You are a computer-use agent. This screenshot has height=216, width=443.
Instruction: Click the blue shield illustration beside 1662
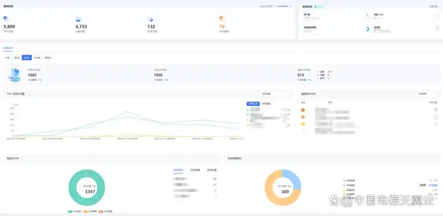[15, 74]
